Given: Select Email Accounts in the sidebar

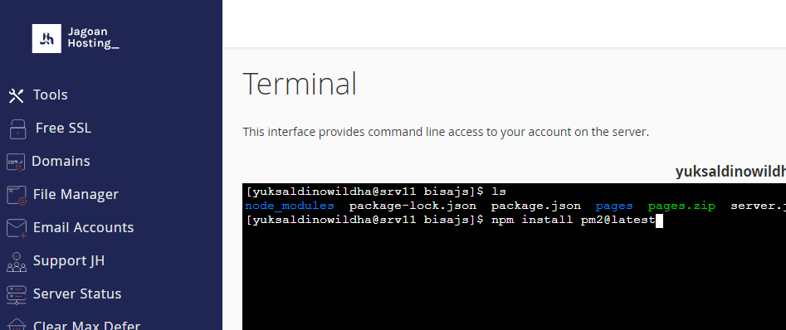Looking at the screenshot, I should point(83,227).
